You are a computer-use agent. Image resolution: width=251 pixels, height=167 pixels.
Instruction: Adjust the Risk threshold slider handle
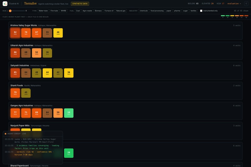10,11
